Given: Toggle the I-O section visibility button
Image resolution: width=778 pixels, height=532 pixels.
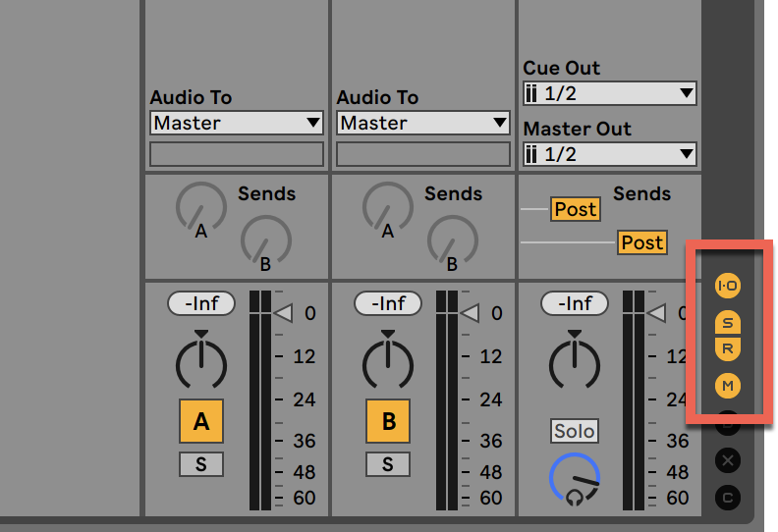Looking at the screenshot, I should coord(728,286).
